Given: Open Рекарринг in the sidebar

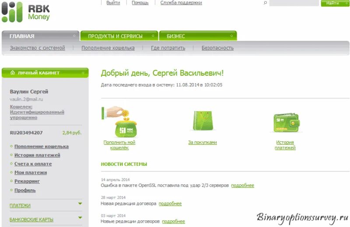Looking at the screenshot, I should [x=27, y=181].
